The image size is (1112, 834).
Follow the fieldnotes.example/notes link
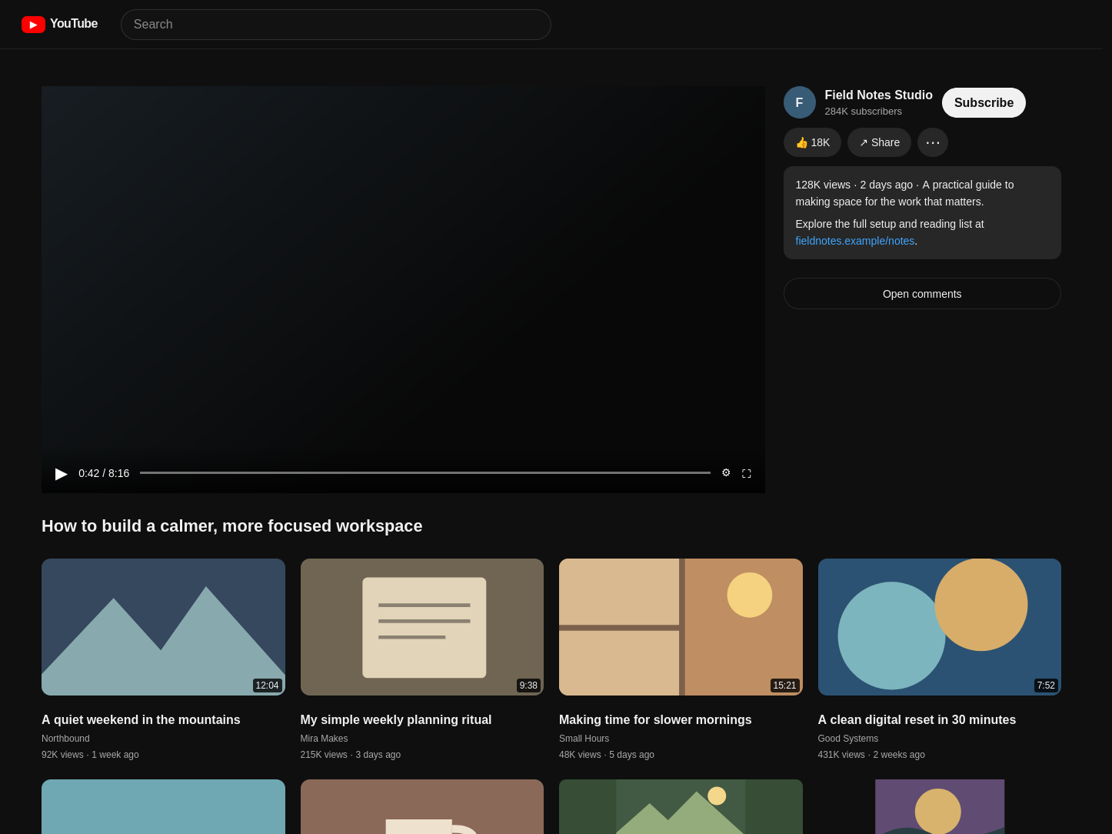pyautogui.click(x=855, y=241)
